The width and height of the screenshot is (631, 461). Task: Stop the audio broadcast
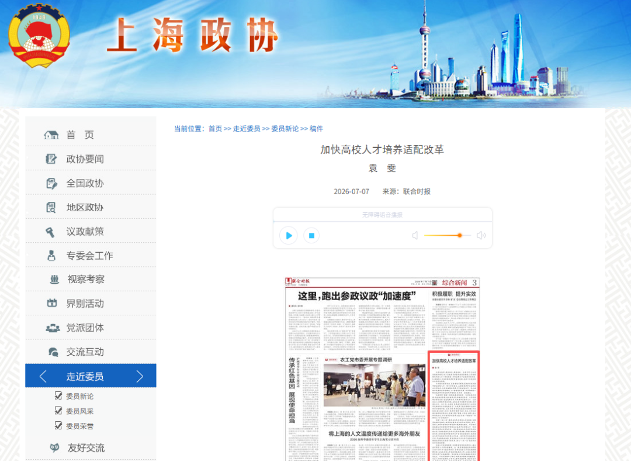click(311, 235)
